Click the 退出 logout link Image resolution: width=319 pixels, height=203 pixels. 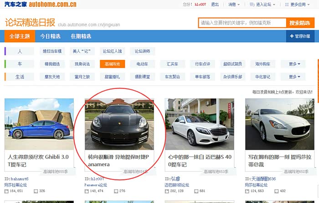coord(215,5)
